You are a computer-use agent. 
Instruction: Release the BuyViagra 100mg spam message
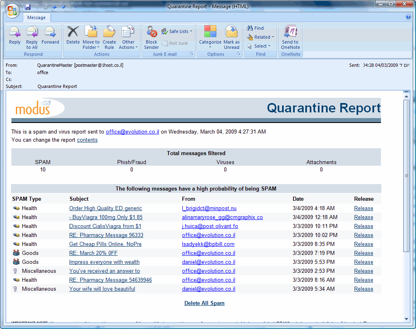(x=363, y=217)
